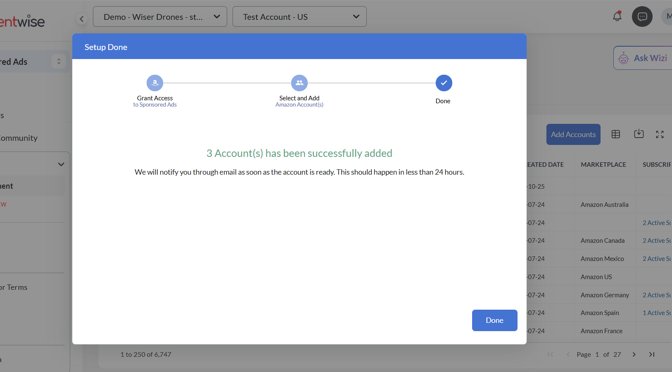Collapse the sidebar section chevron

61,164
